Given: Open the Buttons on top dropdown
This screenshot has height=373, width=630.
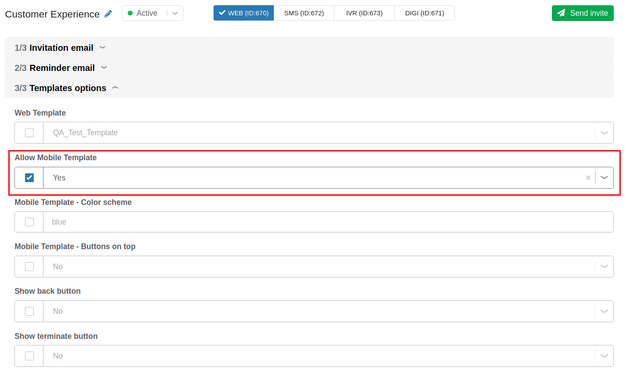Looking at the screenshot, I should point(604,267).
